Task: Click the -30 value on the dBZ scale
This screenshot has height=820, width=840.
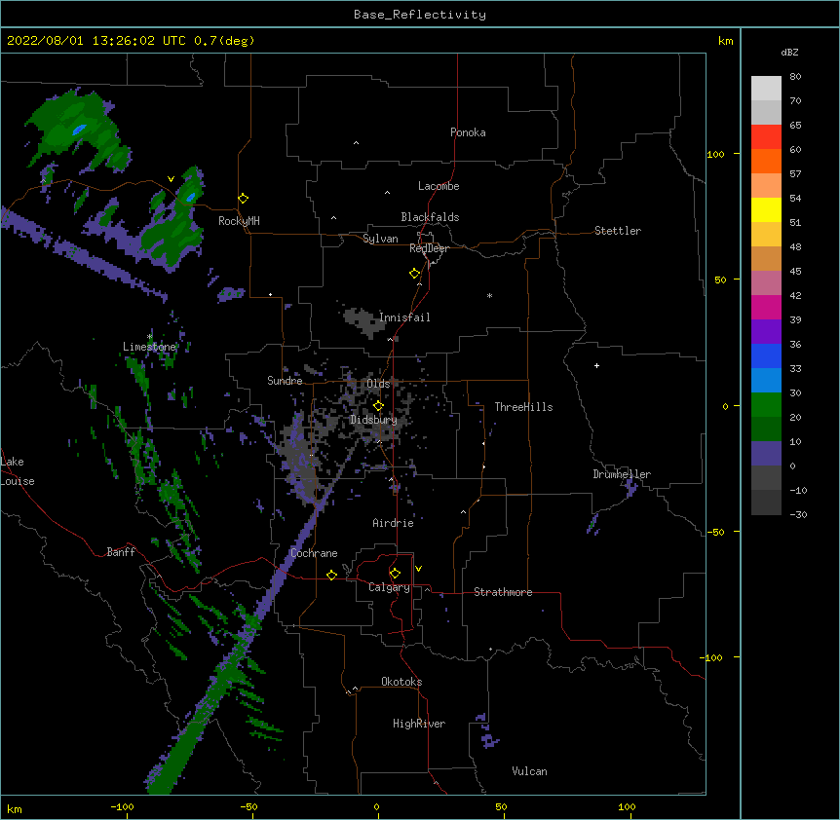Action: point(798,514)
